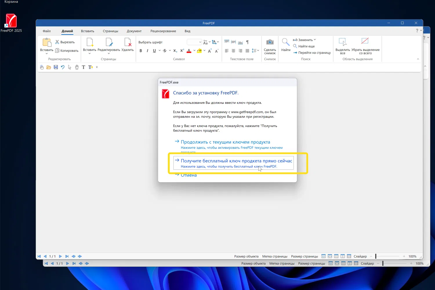
Task: Click the zoom slider handle in front window
Action: point(376,256)
